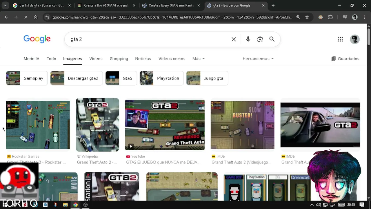Open the Noticias results tab
Image resolution: width=371 pixels, height=209 pixels.
tap(143, 59)
